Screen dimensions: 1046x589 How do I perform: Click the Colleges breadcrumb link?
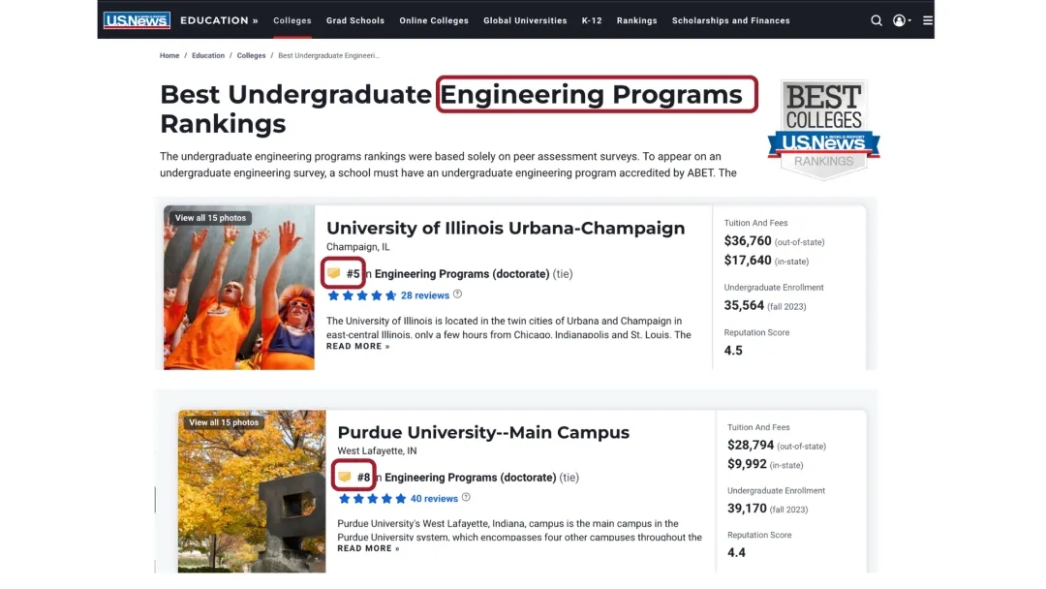point(251,56)
